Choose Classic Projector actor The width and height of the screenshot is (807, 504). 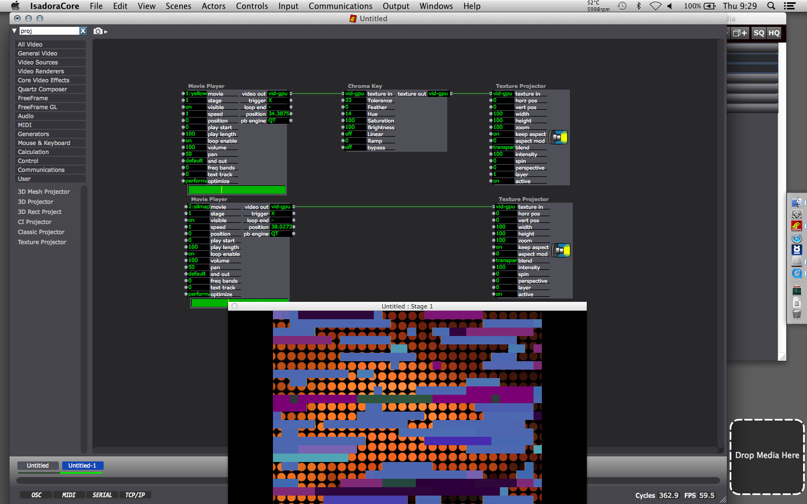point(41,232)
